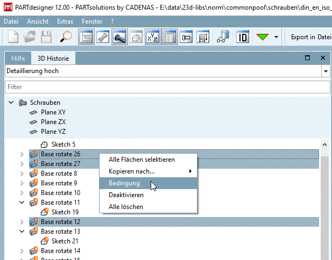Image resolution: width=332 pixels, height=260 pixels.
Task: Click the database with glasses icon
Action: 223,37
